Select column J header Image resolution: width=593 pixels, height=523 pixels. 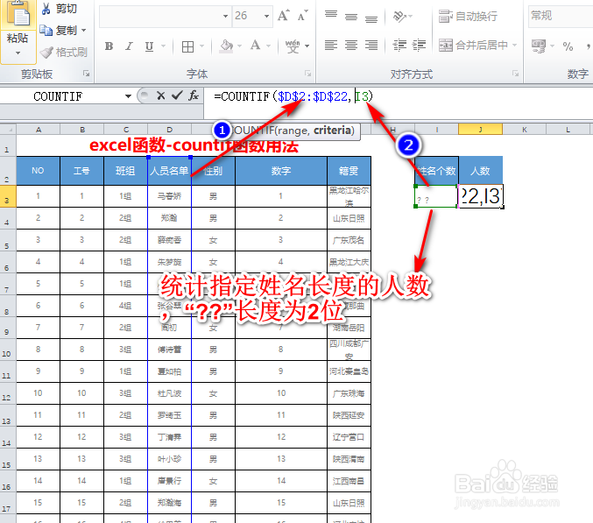coord(480,130)
